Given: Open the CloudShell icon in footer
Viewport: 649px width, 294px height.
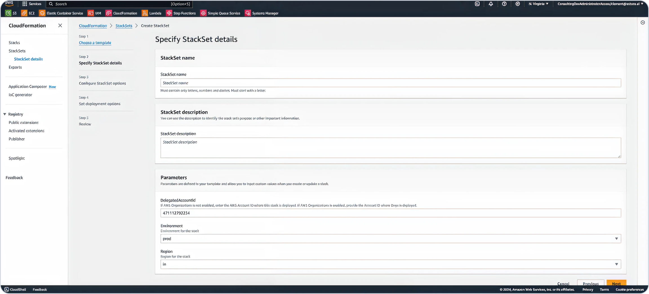Looking at the screenshot, I should coord(6,289).
